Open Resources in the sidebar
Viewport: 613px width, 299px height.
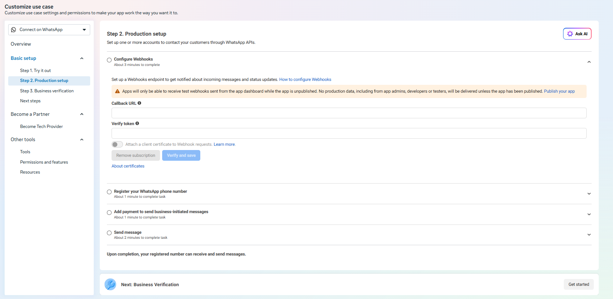pos(30,172)
